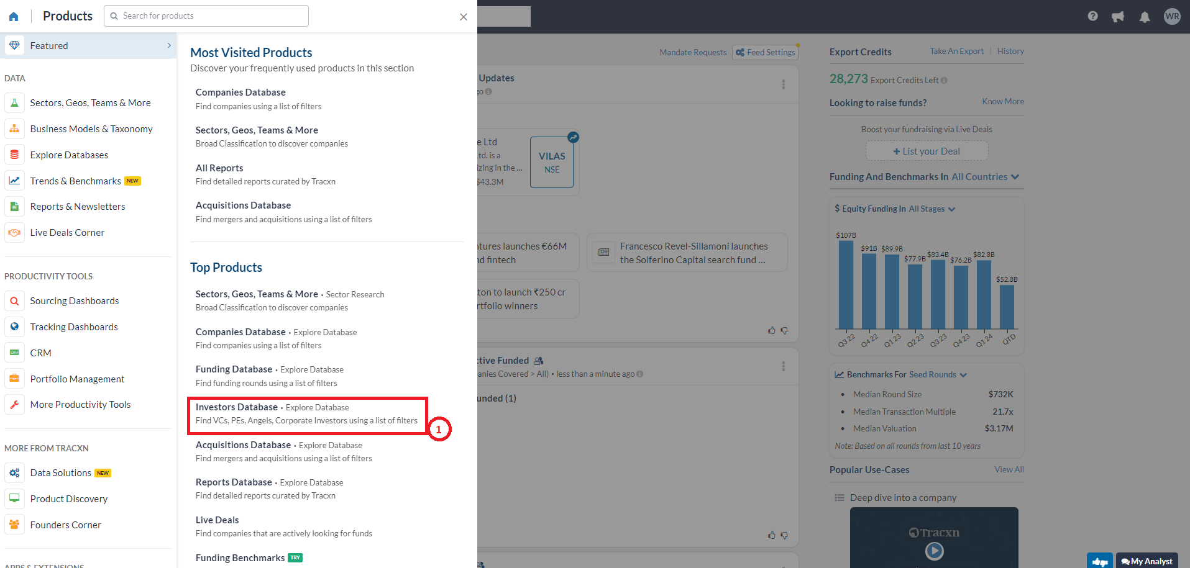Open Investors Database in Top Products
Image resolution: width=1190 pixels, height=568 pixels.
pos(237,407)
